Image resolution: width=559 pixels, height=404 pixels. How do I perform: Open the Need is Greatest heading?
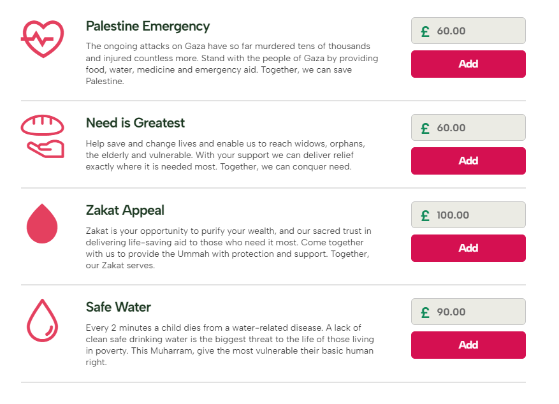(x=135, y=123)
